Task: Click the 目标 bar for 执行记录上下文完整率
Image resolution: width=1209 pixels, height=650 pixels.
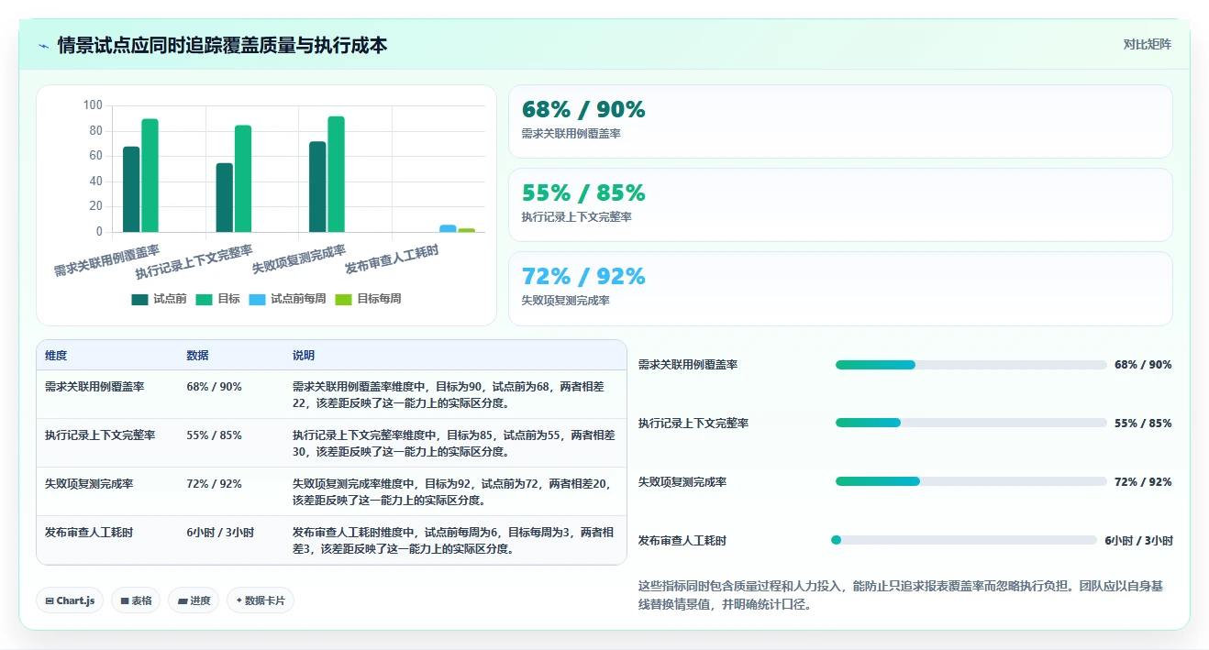Action: click(243, 179)
